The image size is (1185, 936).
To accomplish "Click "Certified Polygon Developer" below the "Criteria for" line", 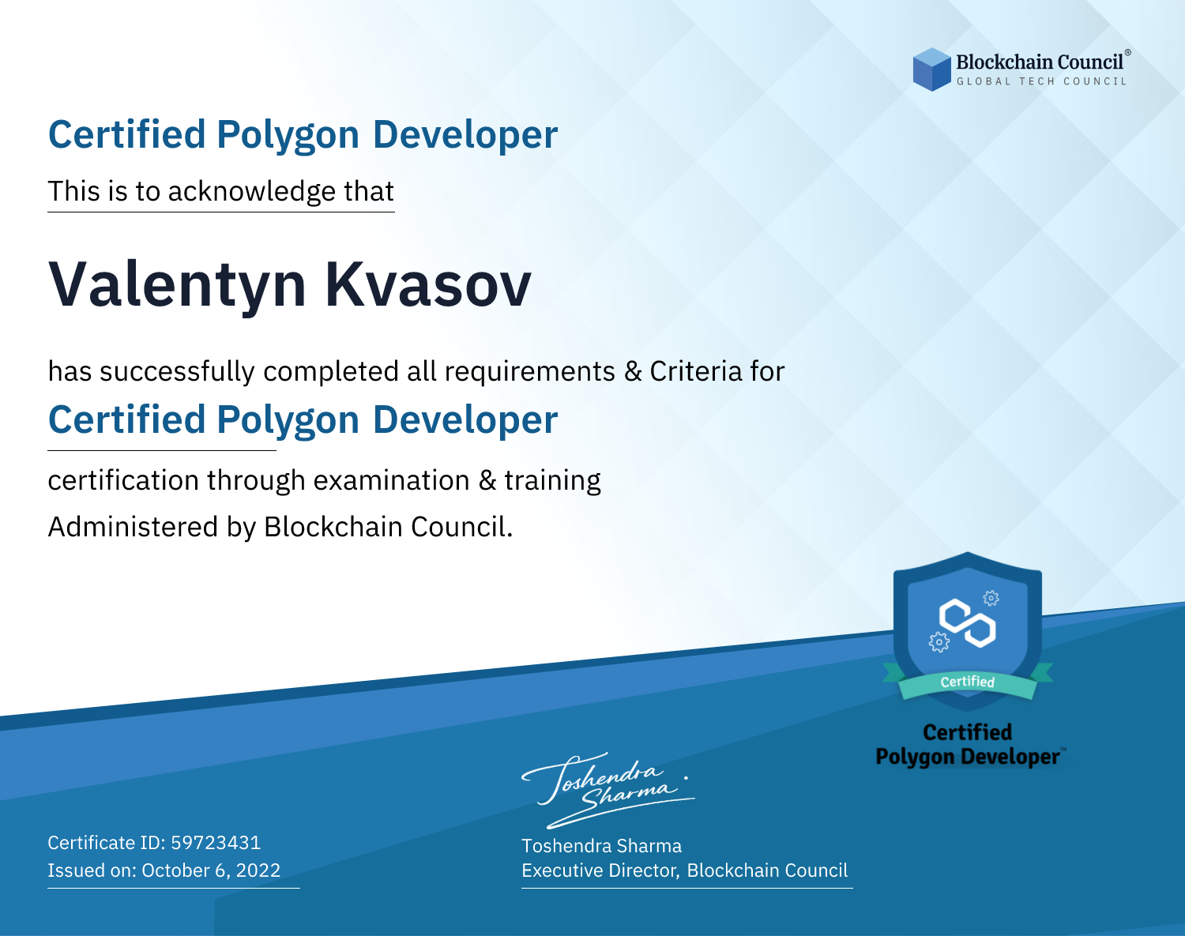I will point(303,420).
